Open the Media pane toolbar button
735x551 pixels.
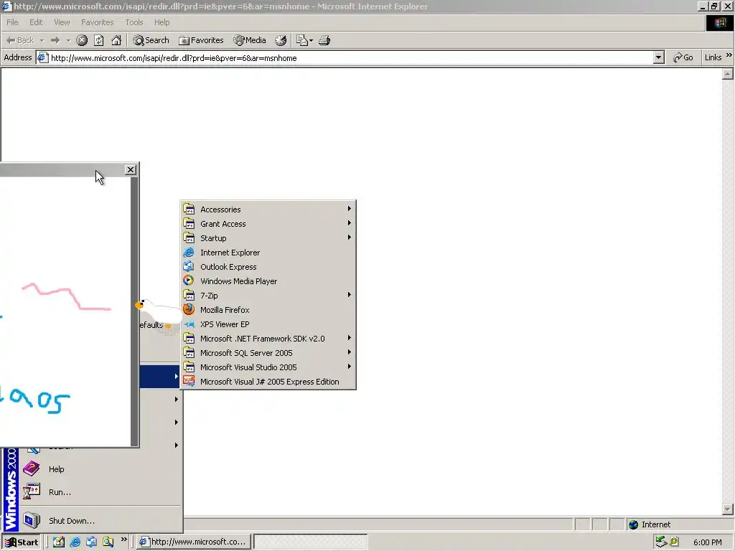point(250,40)
